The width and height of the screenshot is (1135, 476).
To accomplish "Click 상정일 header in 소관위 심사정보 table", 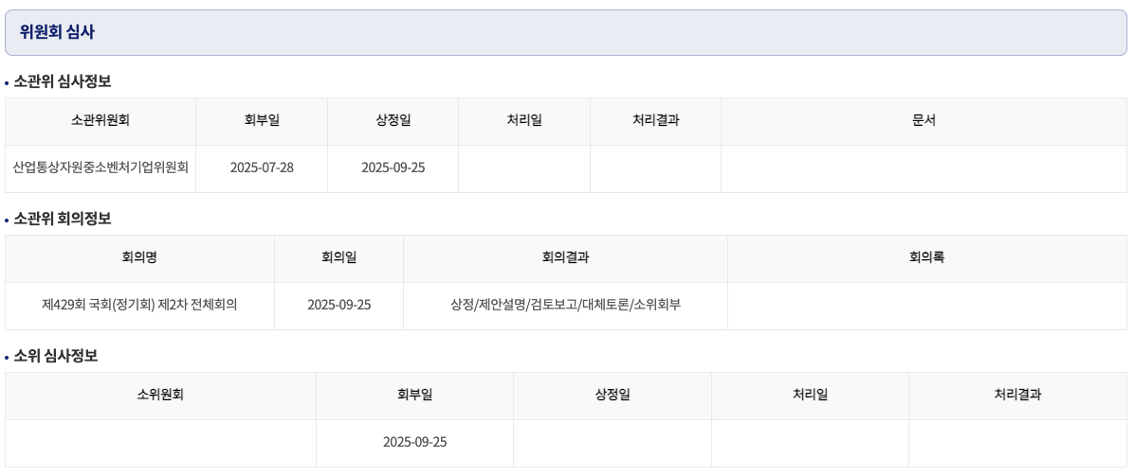I will 394,121.
